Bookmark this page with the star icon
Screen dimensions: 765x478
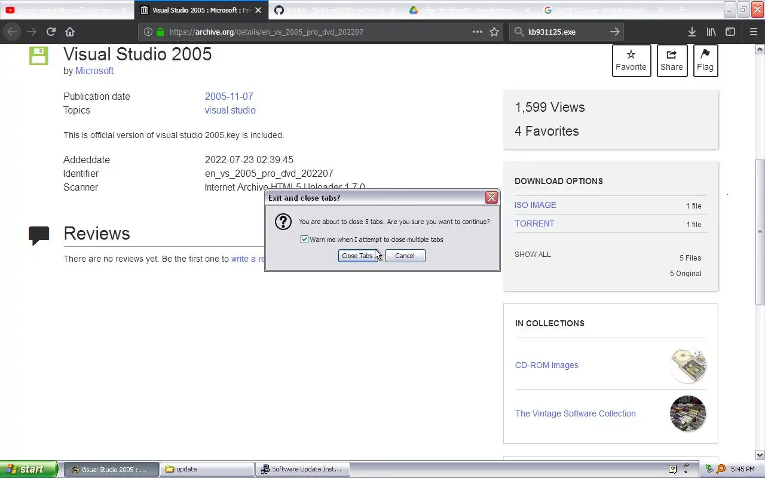[x=494, y=32]
